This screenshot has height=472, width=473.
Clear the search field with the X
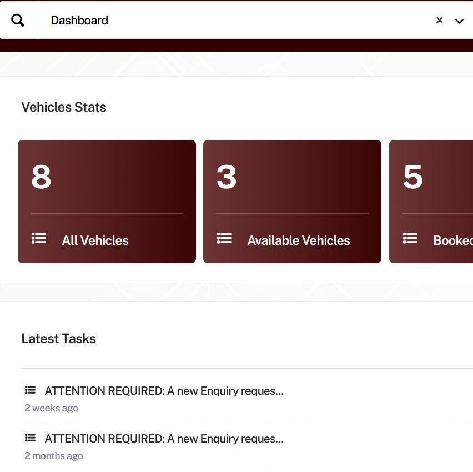pos(439,21)
